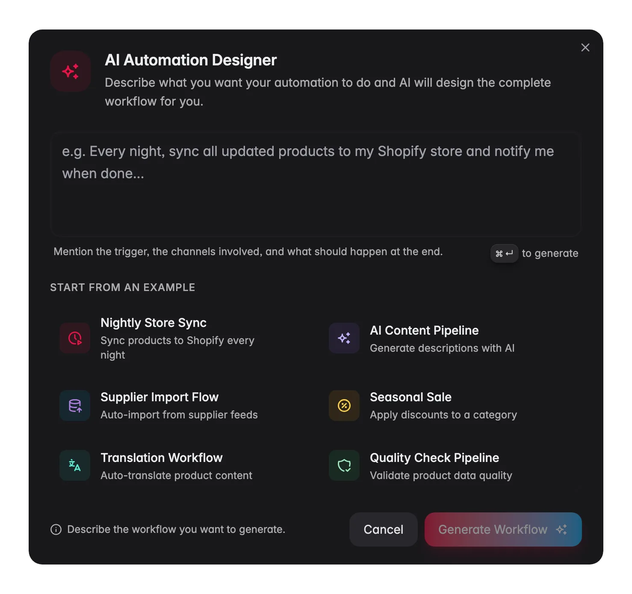Pick the Quality Check Pipeline example title
The height and width of the screenshot is (594, 632).
click(x=434, y=458)
